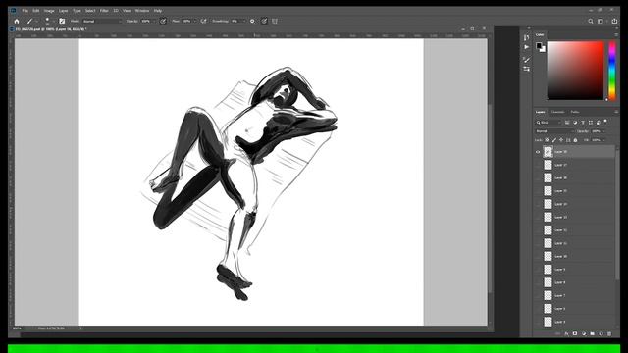The height and width of the screenshot is (353, 628).
Task: Toggle the Brush Settings panel button
Action: click(x=62, y=21)
